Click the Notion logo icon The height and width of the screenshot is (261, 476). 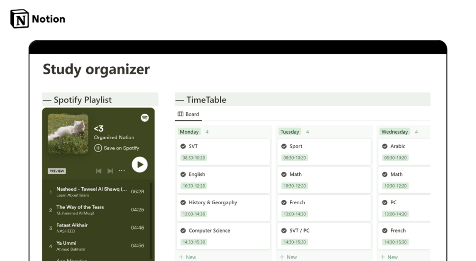pos(20,19)
